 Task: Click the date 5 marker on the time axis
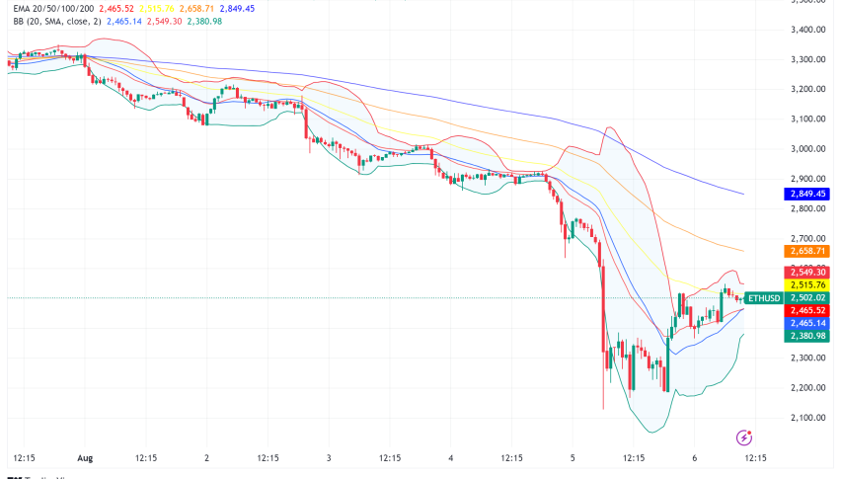(x=572, y=458)
